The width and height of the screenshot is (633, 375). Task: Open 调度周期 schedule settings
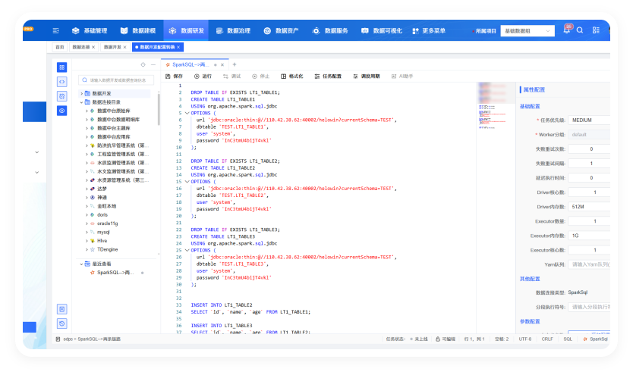(x=366, y=76)
